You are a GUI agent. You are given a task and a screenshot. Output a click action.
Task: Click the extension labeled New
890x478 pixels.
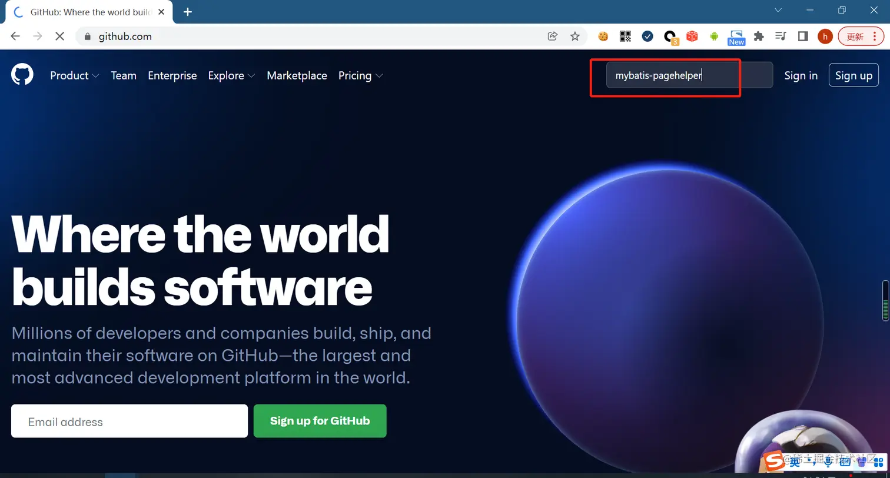tap(736, 38)
